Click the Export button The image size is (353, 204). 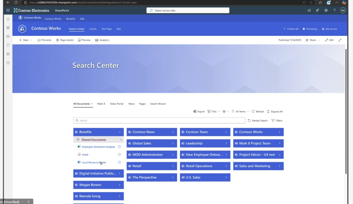pos(199,111)
